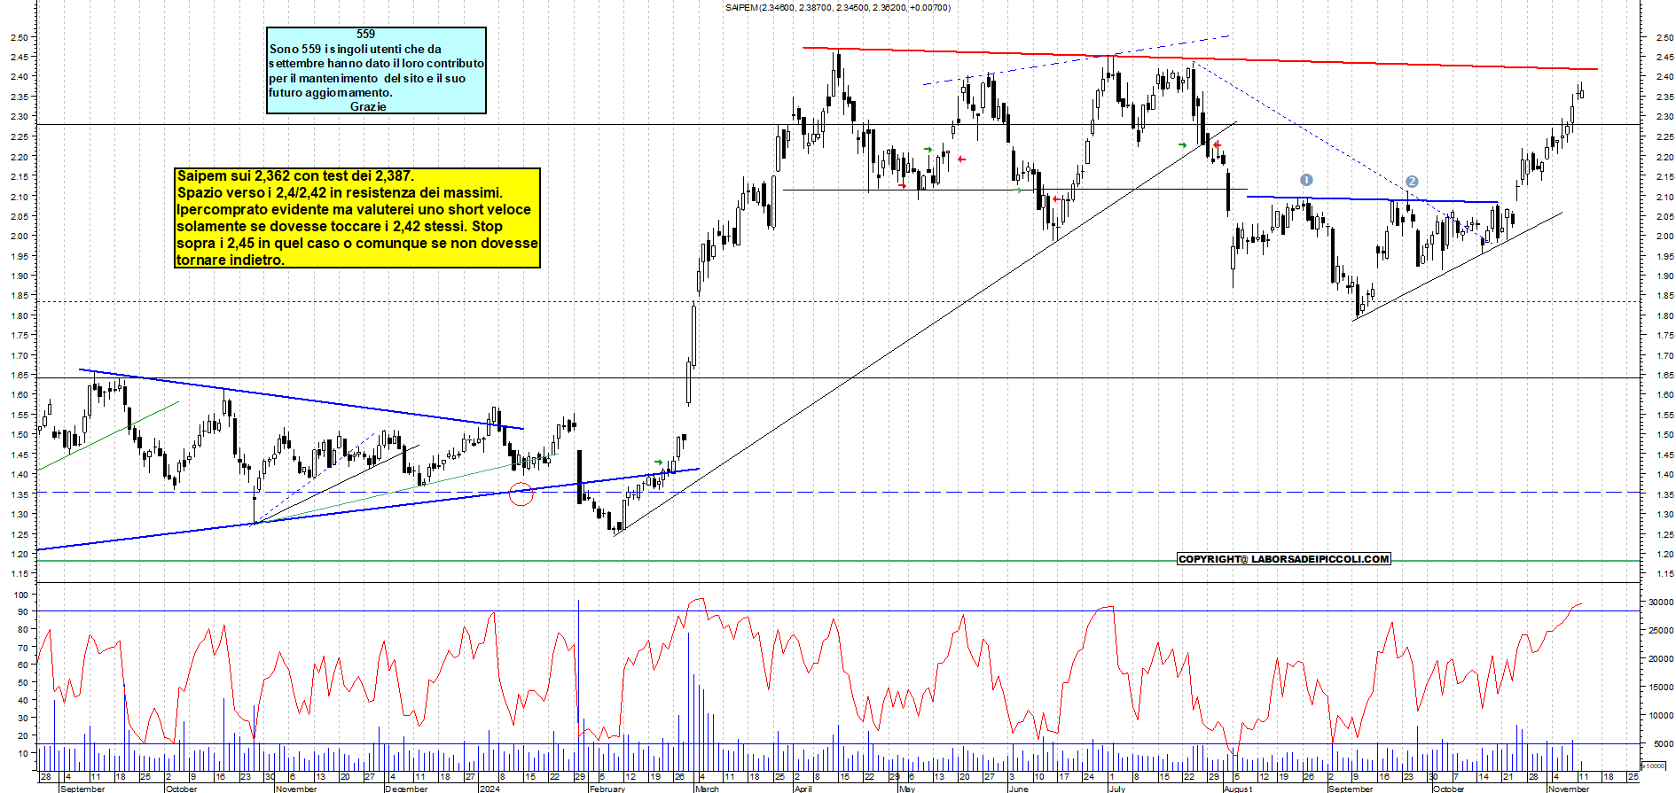This screenshot has height=793, width=1676.
Task: Click the '100' oscillator scale label
Action: click(x=20, y=595)
